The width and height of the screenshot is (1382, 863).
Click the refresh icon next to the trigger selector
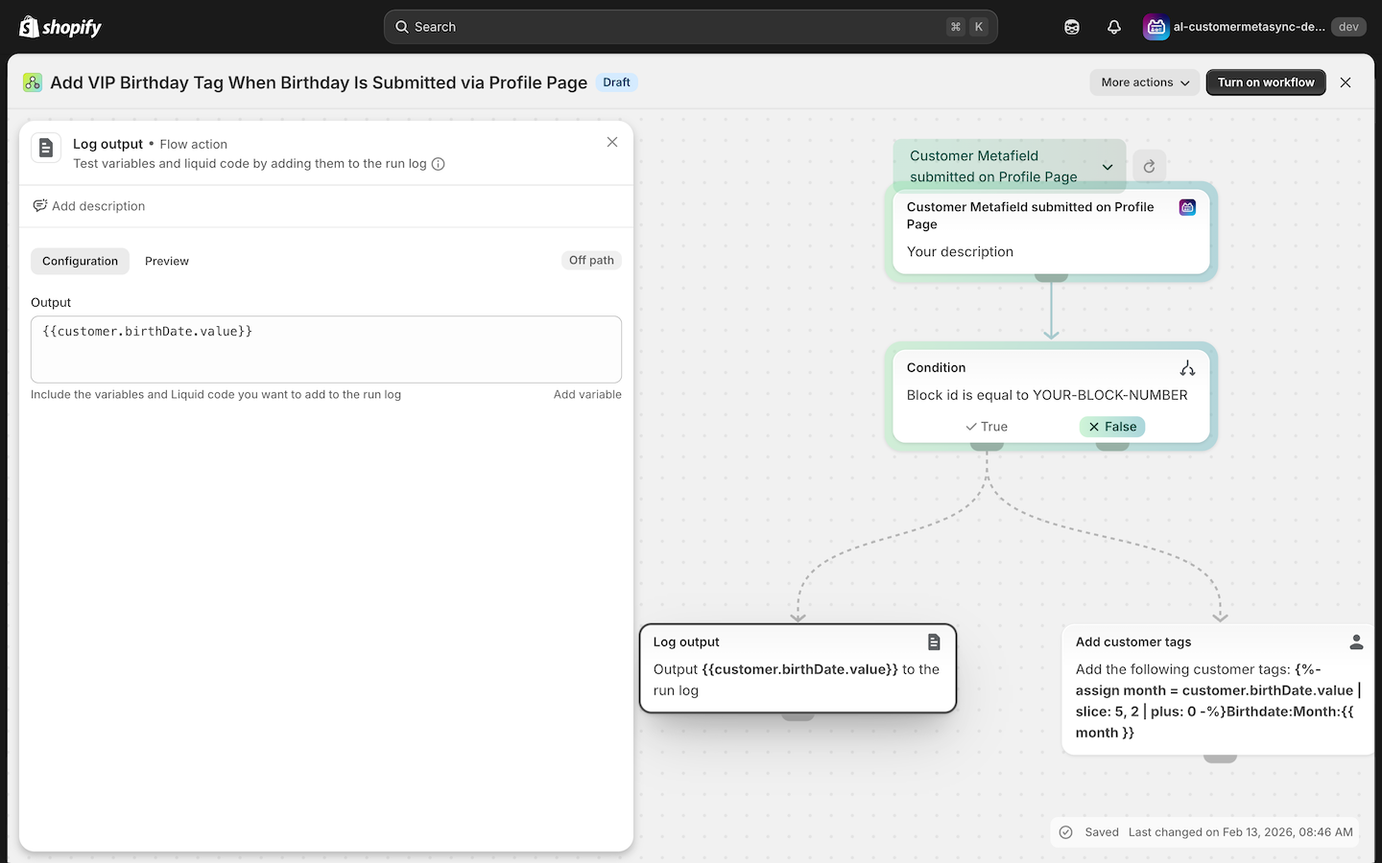pos(1149,165)
